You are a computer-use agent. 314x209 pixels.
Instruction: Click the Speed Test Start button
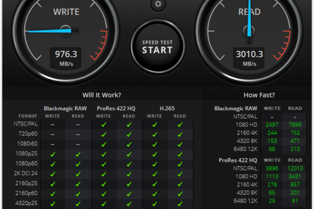pos(158,47)
